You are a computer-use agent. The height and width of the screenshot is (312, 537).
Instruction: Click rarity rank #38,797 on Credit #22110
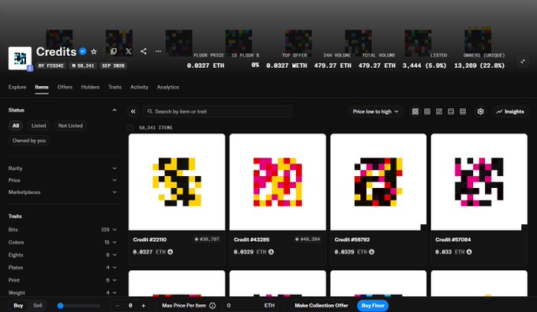(207, 239)
